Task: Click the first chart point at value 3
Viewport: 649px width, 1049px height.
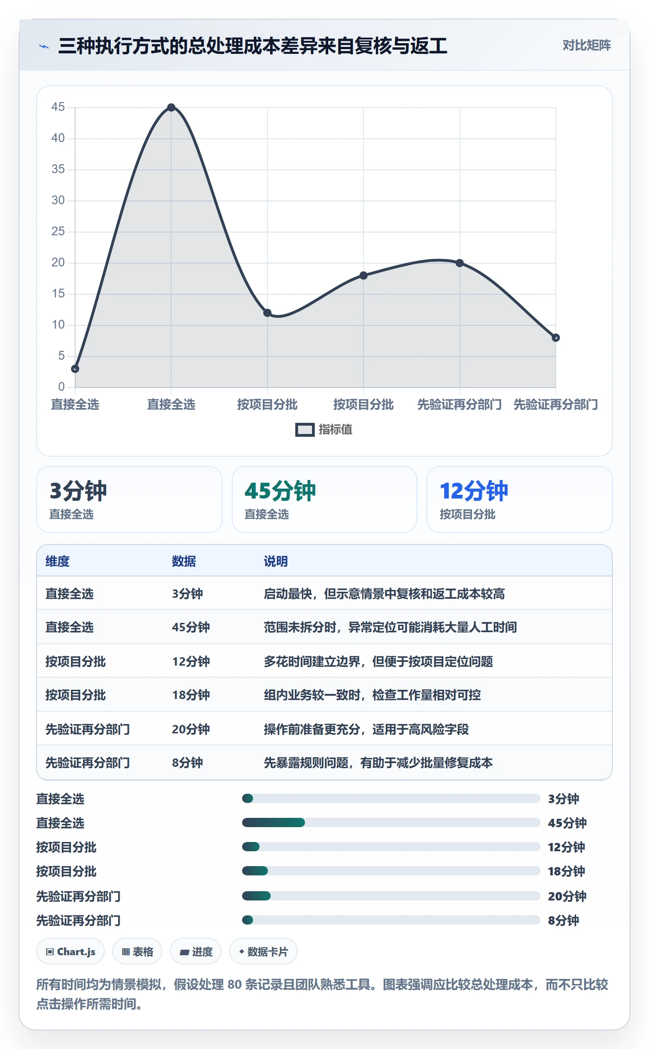Action: click(x=75, y=369)
